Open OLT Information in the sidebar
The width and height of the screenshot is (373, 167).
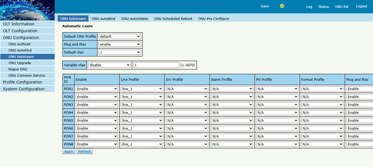click(x=27, y=24)
